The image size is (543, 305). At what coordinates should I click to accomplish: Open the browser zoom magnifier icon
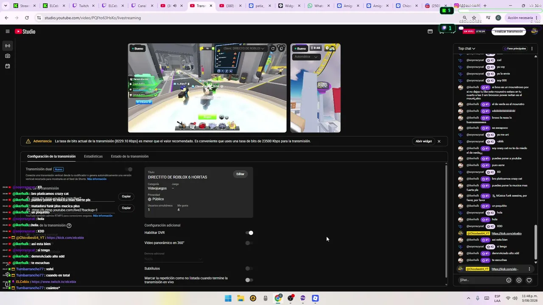[465, 18]
